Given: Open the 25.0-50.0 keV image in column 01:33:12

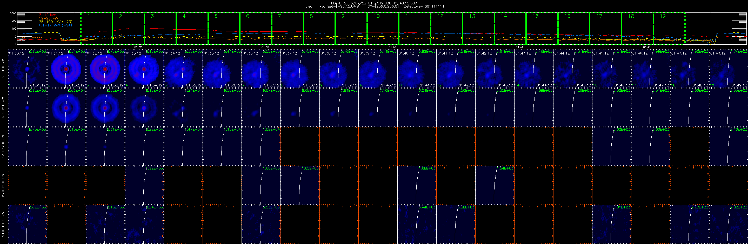Looking at the screenshot, I should (x=144, y=185).
